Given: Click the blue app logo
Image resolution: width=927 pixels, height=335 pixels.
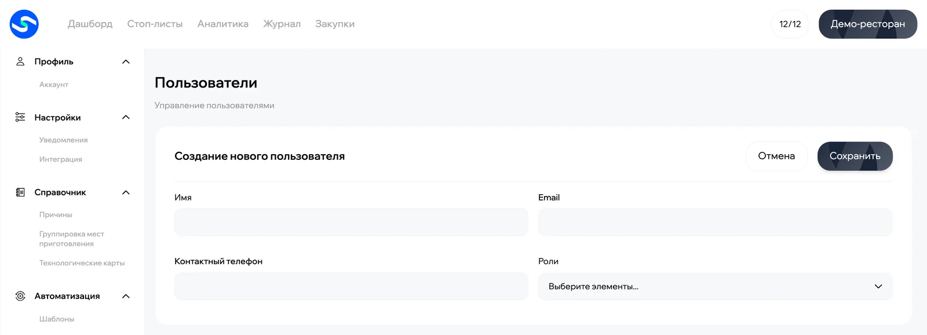Looking at the screenshot, I should click(x=24, y=24).
